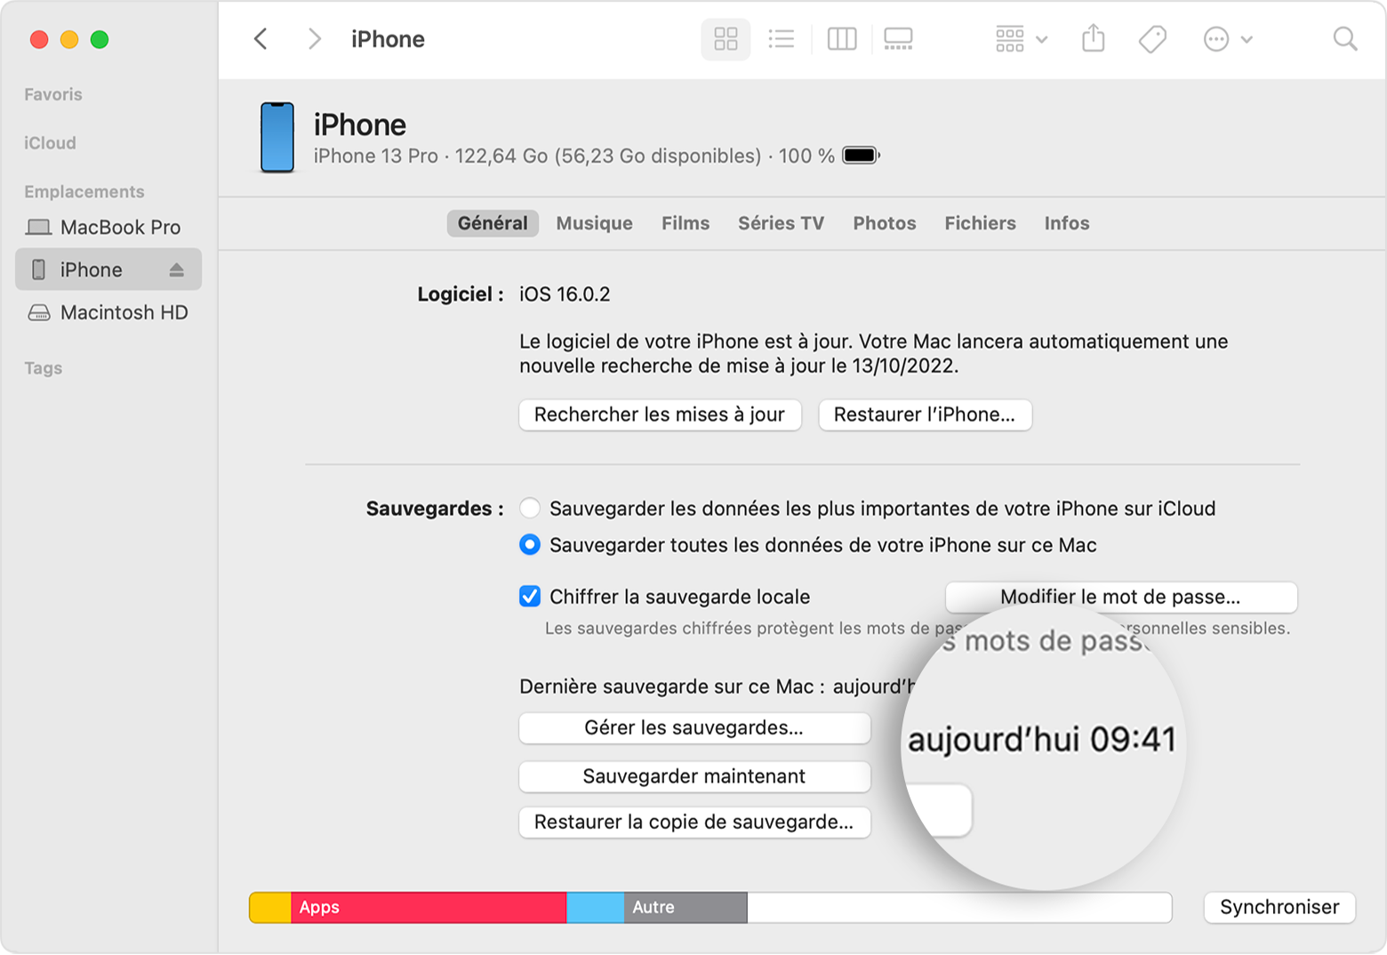Switch to list view
This screenshot has width=1387, height=955.
(781, 39)
